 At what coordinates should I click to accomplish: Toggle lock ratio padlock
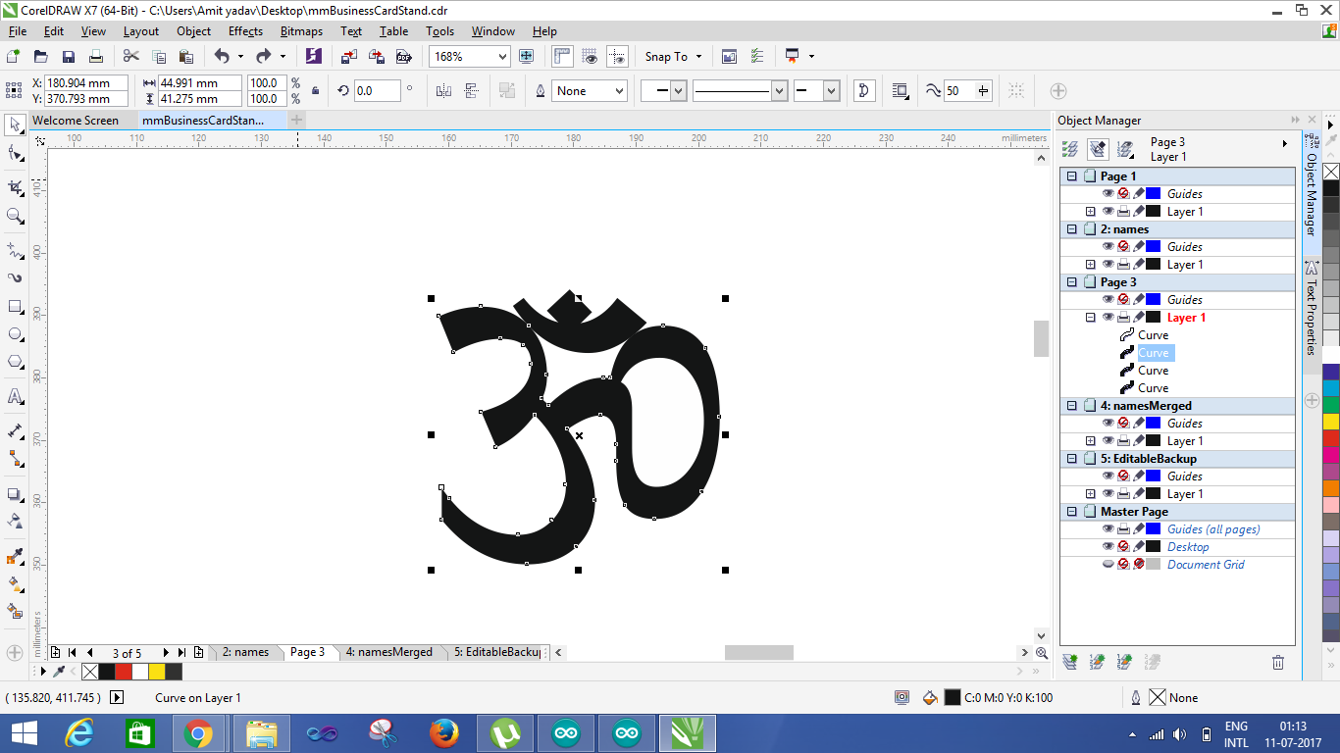point(315,91)
